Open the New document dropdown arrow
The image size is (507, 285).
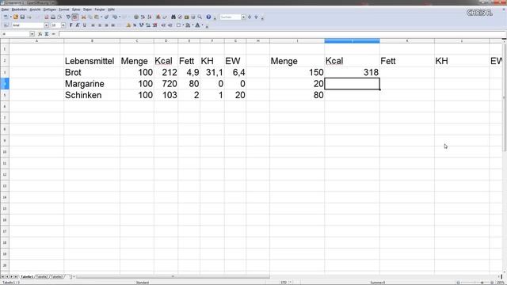pos(10,17)
